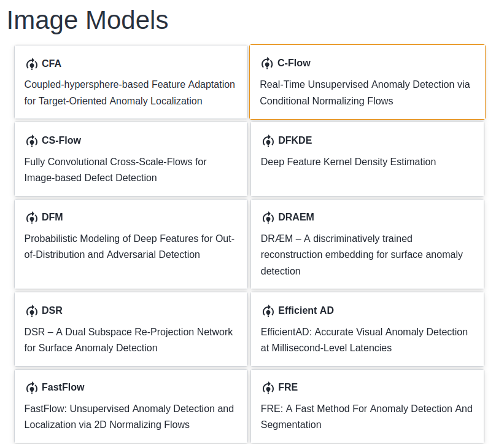Click the icon beside the CFA title

(x=32, y=64)
